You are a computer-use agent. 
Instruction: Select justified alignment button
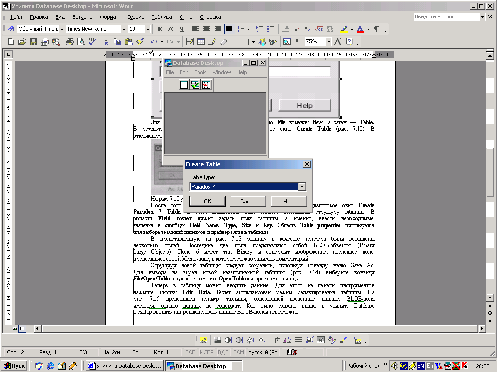coord(229,29)
